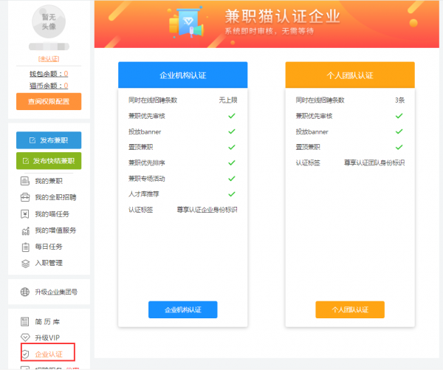The width and height of the screenshot is (443, 370).
Task: Click checkmark beside 置顶兼职 in enterprise card
Action: [x=232, y=147]
